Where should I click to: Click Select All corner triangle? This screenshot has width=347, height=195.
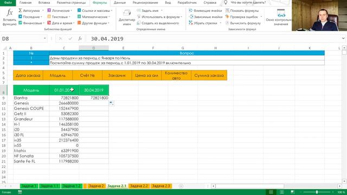[x=5, y=48]
